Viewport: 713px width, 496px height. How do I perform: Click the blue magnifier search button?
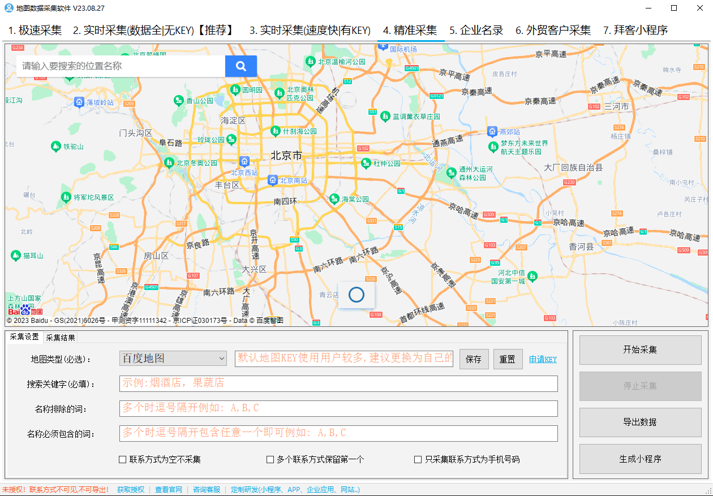click(x=241, y=66)
